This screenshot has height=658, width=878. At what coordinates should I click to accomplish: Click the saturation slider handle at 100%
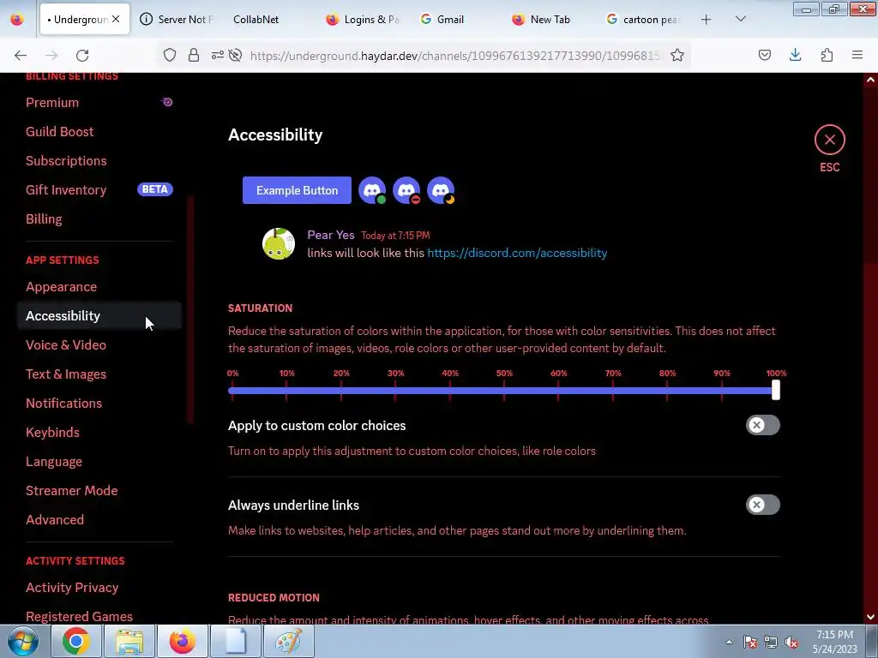(x=775, y=390)
